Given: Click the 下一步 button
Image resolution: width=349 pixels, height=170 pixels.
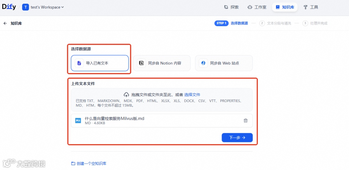Looking at the screenshot, I should pos(237,137).
